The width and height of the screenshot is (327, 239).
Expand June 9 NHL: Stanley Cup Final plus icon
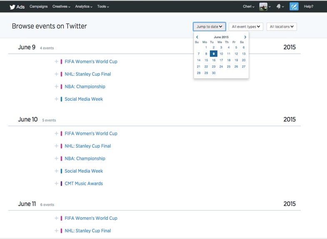(x=56, y=74)
